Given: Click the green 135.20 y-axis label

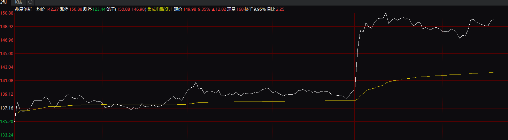Looking at the screenshot, I should pos(7,122).
